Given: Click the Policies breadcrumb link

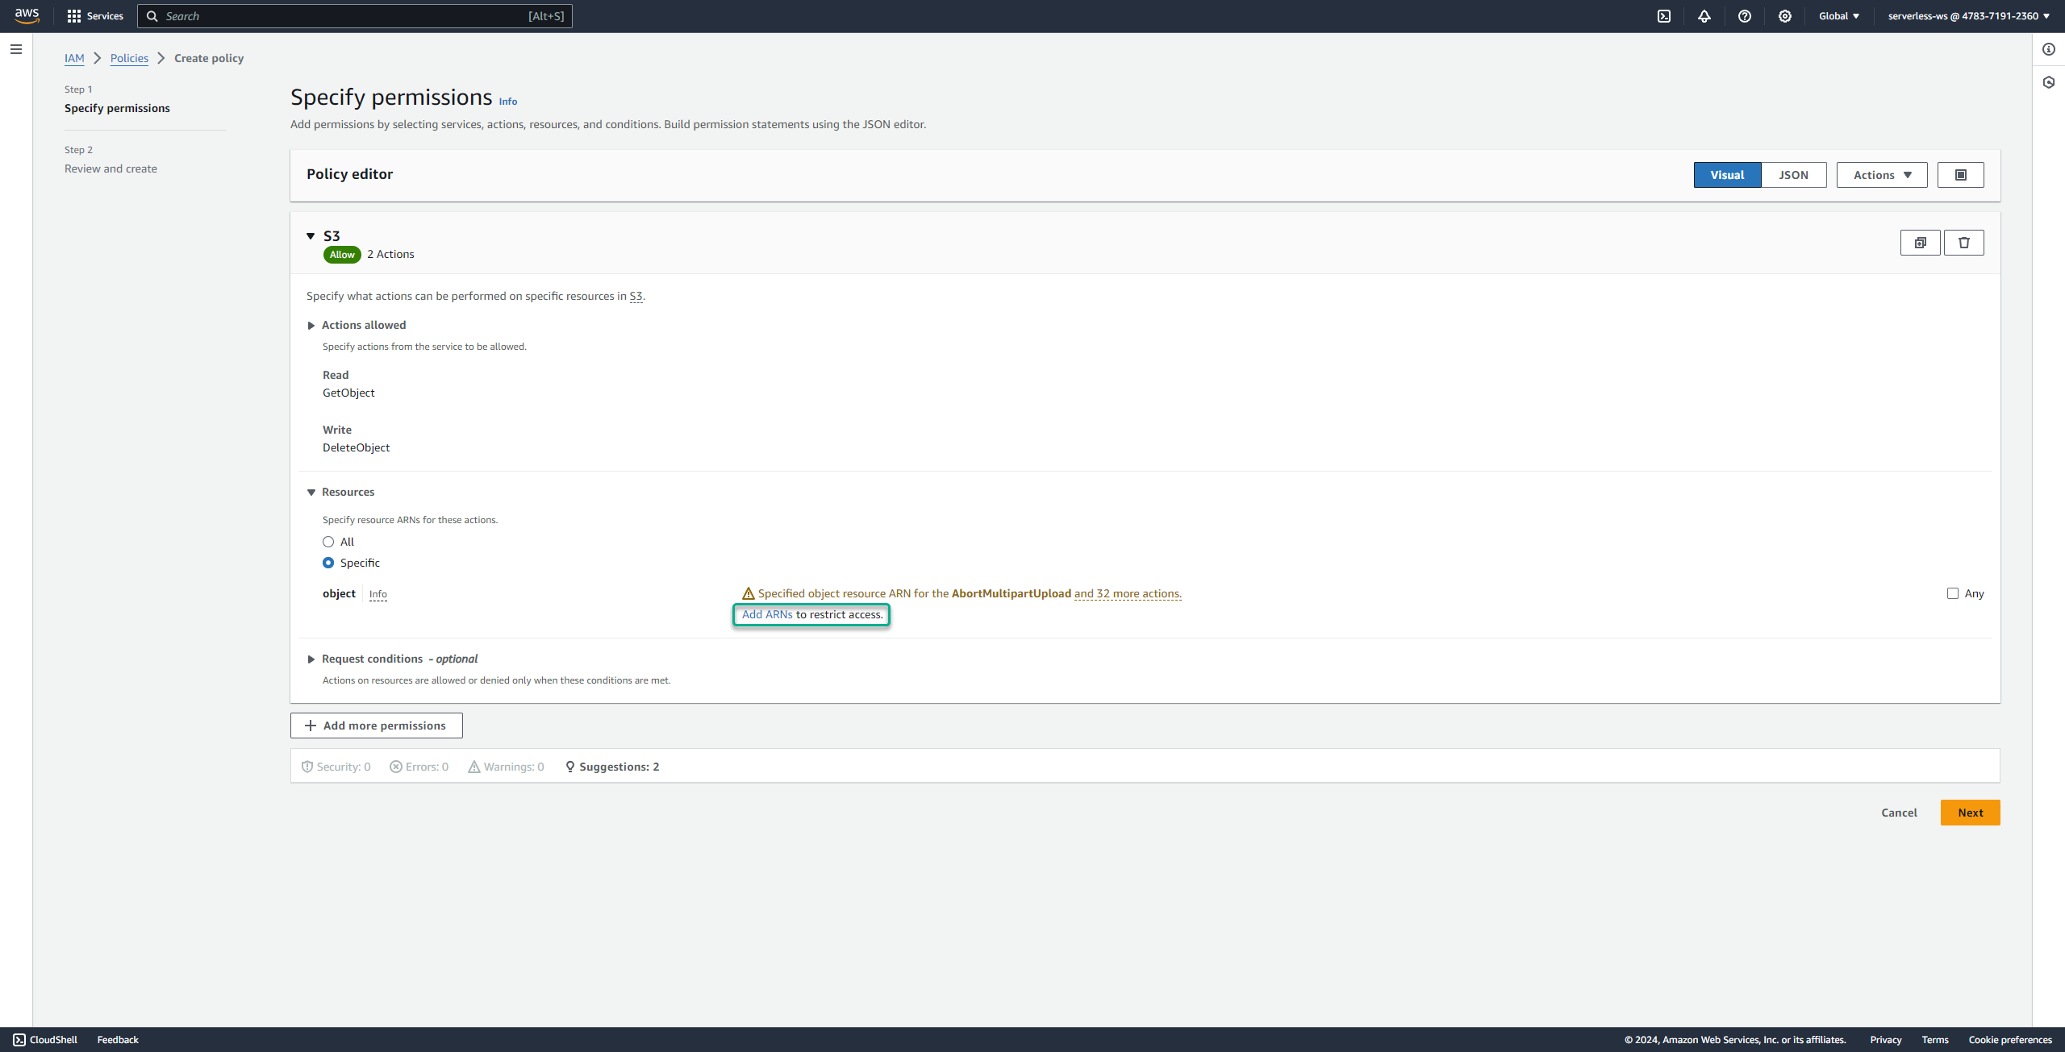Looking at the screenshot, I should pyautogui.click(x=129, y=58).
